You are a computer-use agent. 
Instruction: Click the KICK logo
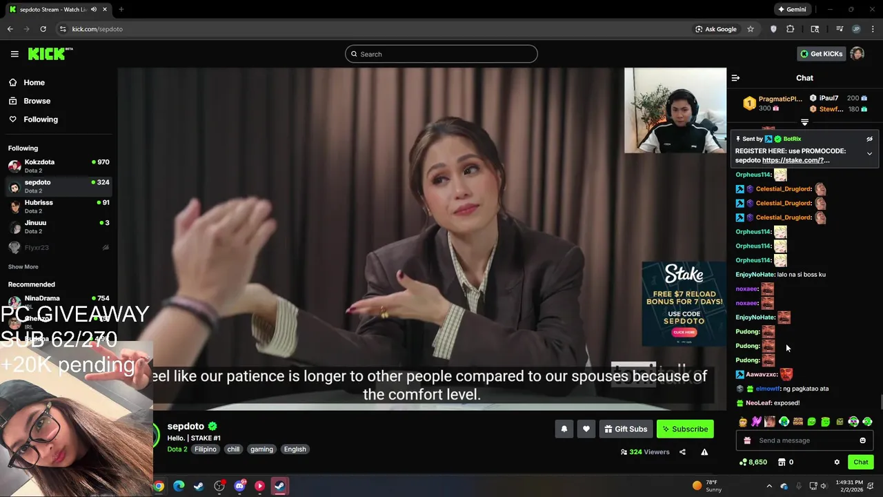pos(50,54)
